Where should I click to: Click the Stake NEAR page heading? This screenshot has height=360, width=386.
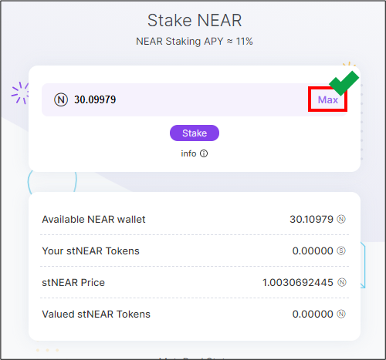tap(195, 20)
